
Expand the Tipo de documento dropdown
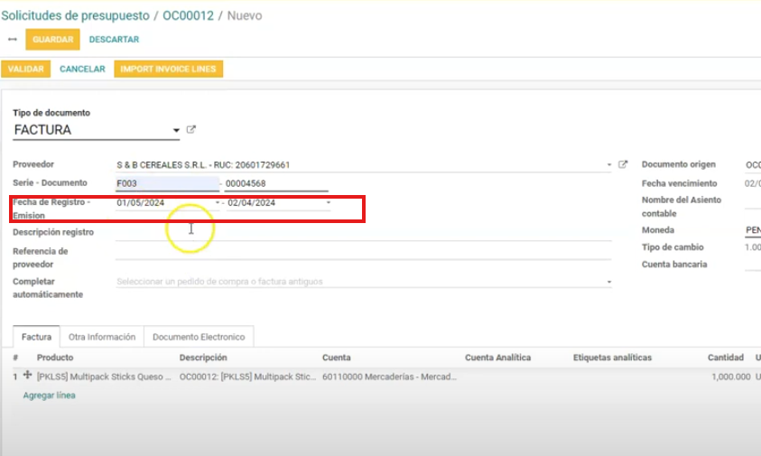(176, 131)
